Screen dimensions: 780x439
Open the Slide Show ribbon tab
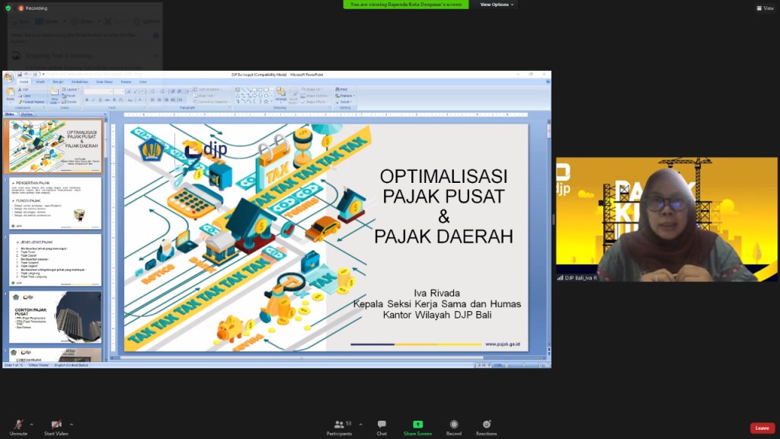click(x=104, y=82)
